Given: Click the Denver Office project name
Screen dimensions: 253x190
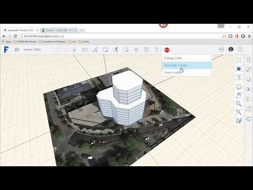Looking at the screenshot, I should (x=32, y=50).
